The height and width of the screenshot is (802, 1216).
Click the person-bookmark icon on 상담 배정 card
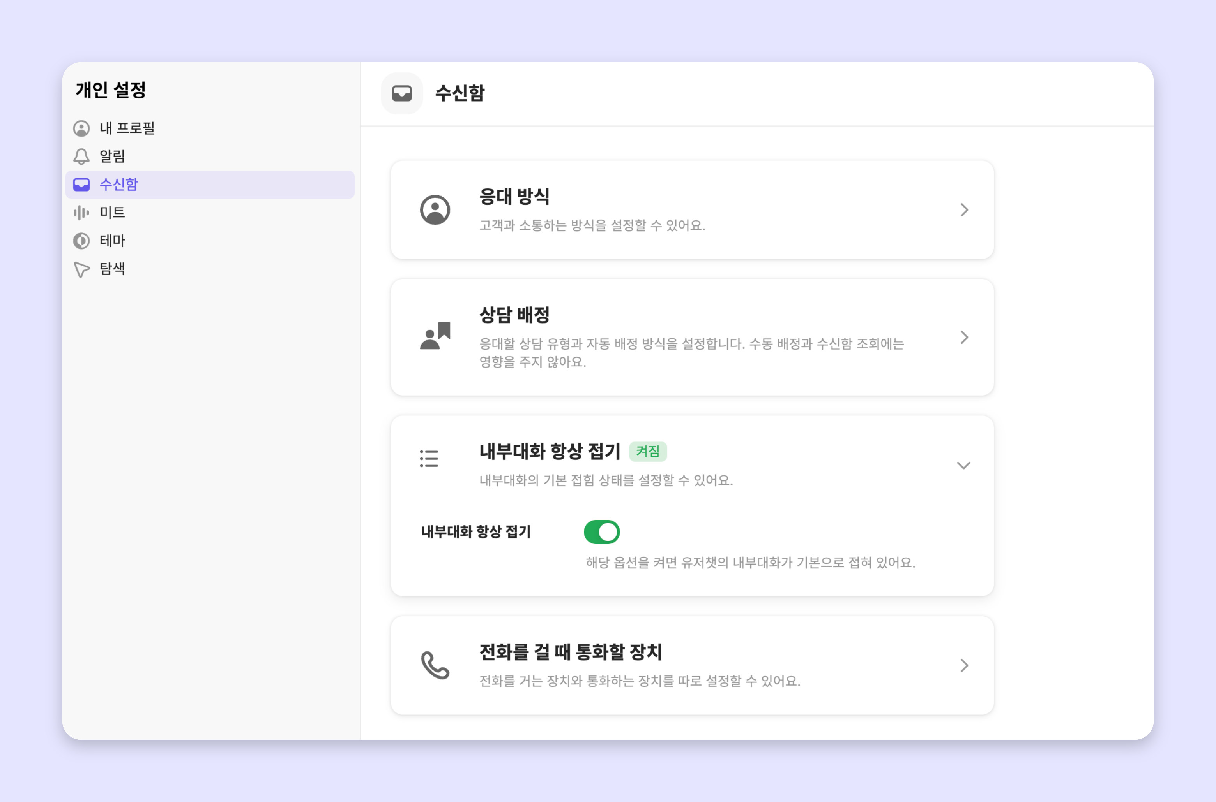click(435, 336)
